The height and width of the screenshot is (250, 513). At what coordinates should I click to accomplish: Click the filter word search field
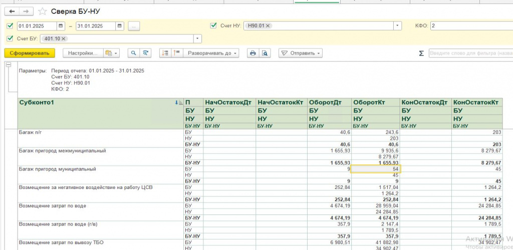tap(470, 53)
